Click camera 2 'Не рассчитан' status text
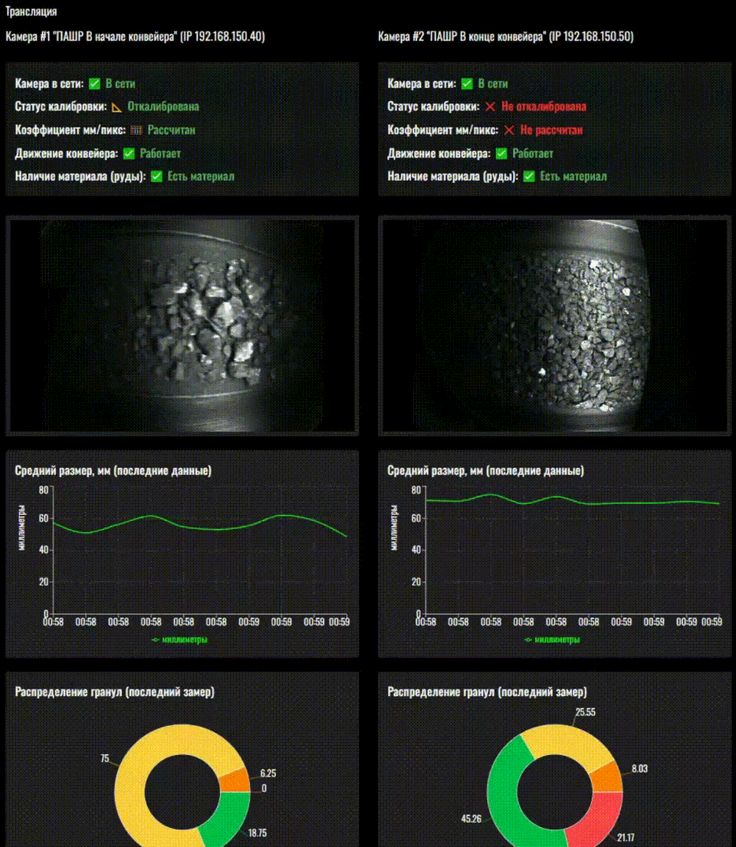The height and width of the screenshot is (847, 736). [x=551, y=130]
